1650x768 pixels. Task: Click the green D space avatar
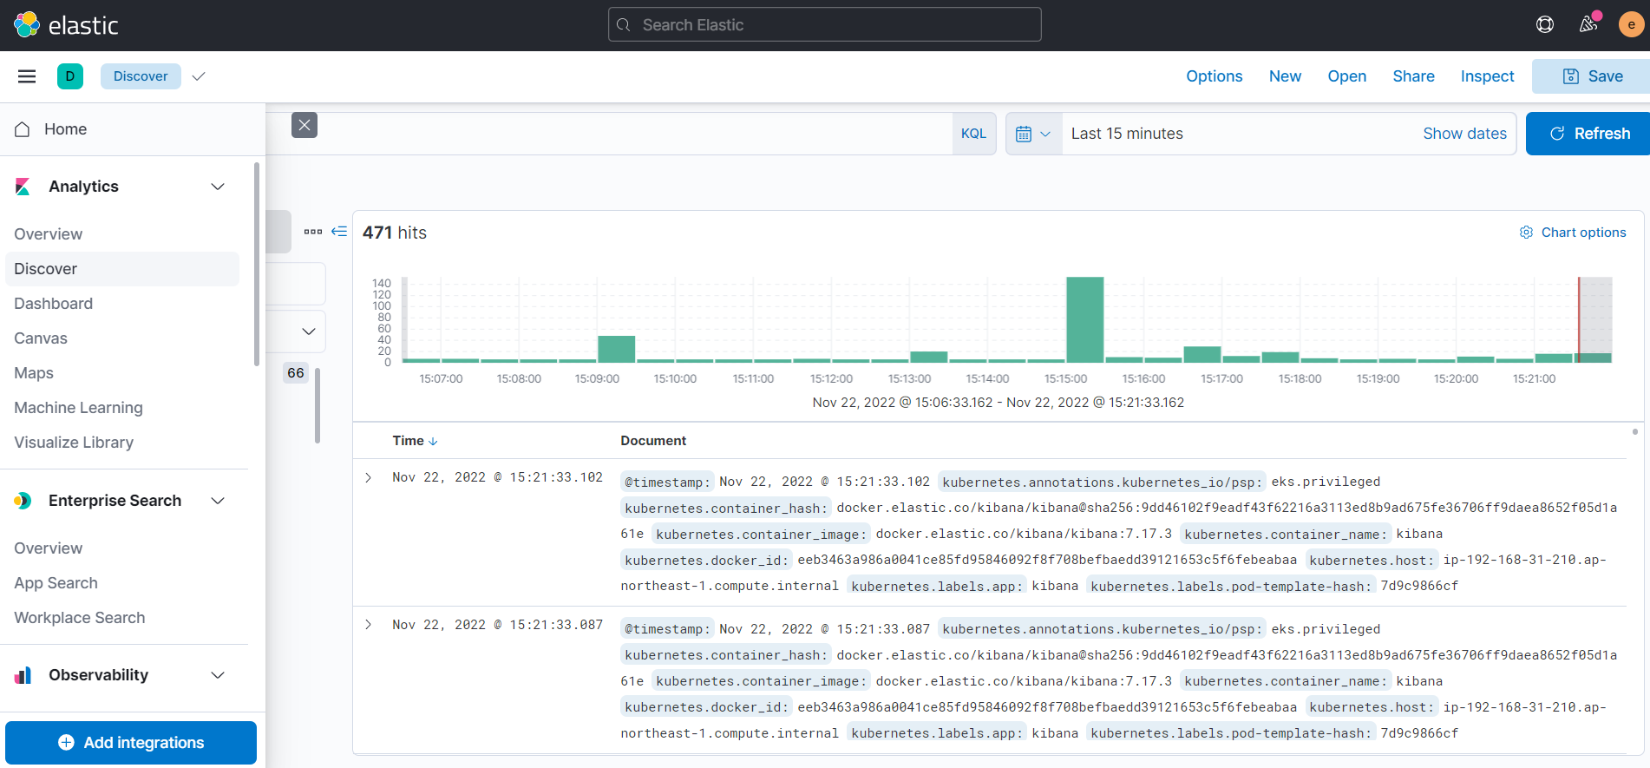(70, 76)
